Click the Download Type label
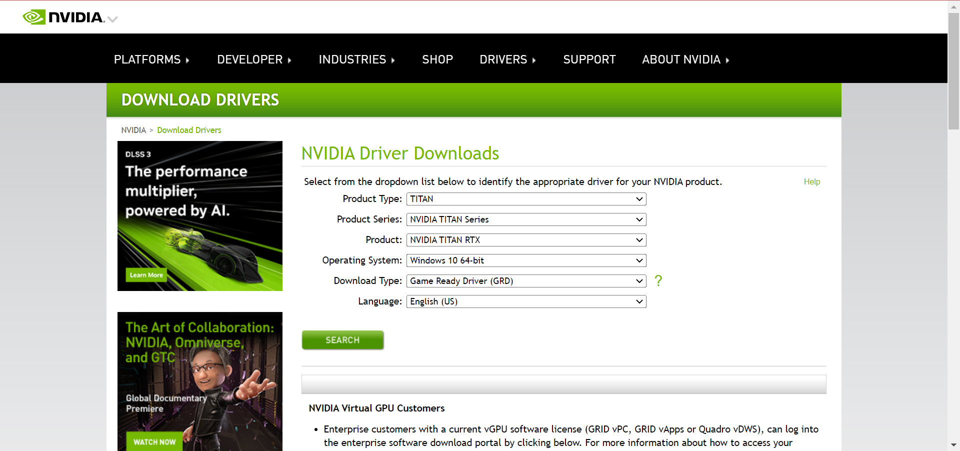The image size is (960, 451). click(x=367, y=281)
